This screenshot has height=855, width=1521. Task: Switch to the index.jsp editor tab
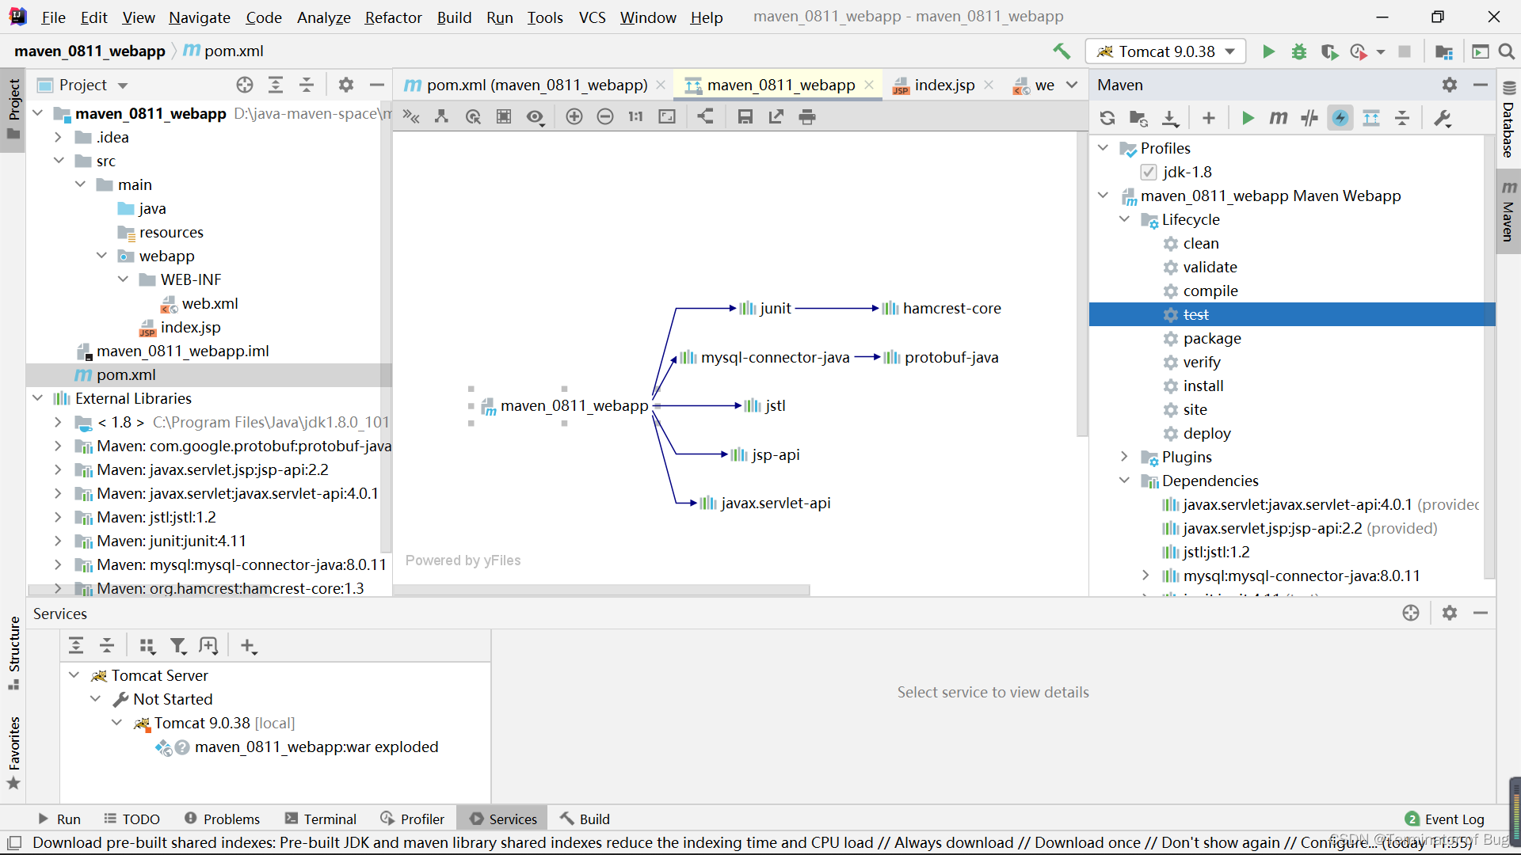click(943, 85)
